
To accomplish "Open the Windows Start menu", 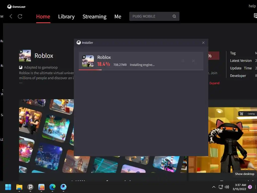I will pos(8,187).
